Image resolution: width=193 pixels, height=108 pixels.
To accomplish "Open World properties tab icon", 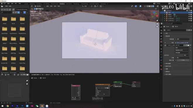I will 161,42.
